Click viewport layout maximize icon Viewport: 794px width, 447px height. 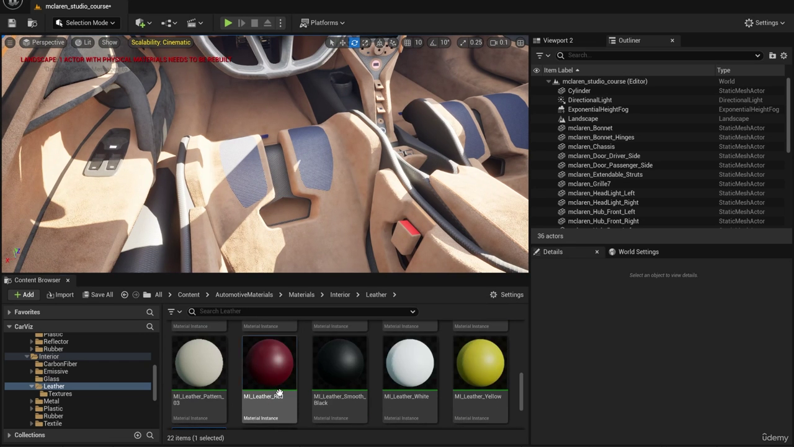pos(520,42)
